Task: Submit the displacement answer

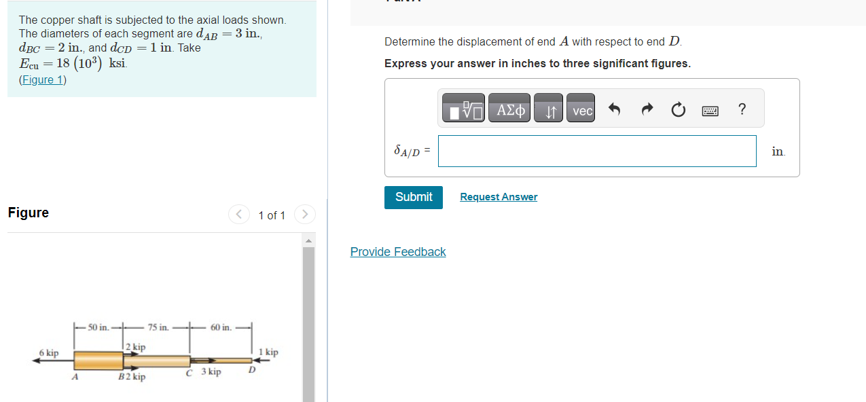Action: [413, 197]
